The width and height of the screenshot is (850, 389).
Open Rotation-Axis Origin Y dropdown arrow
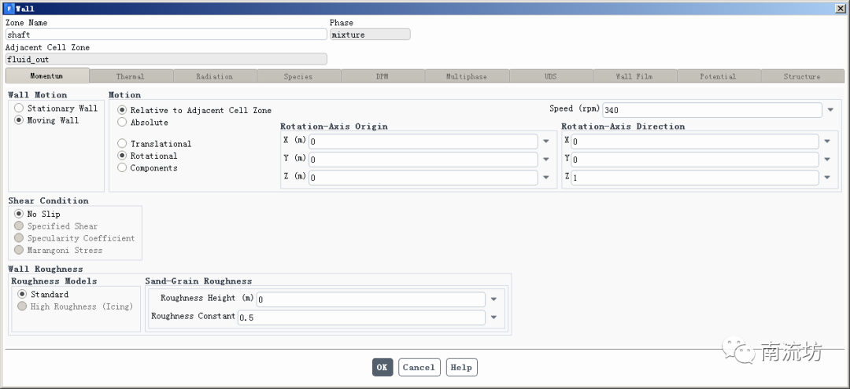pyautogui.click(x=546, y=159)
